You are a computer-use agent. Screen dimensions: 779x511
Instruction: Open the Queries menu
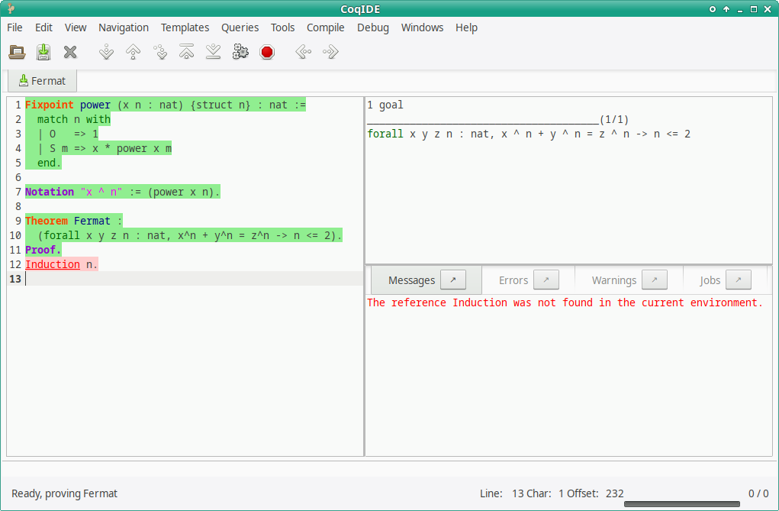[240, 27]
